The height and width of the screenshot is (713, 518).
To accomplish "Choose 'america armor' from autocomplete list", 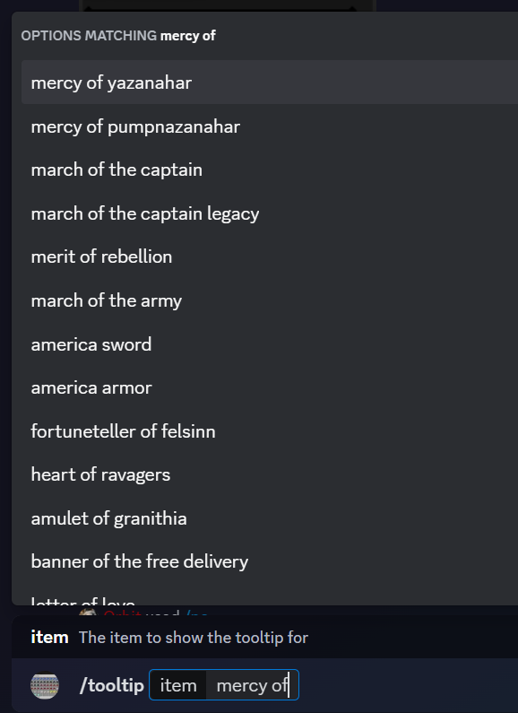I will click(x=270, y=387).
